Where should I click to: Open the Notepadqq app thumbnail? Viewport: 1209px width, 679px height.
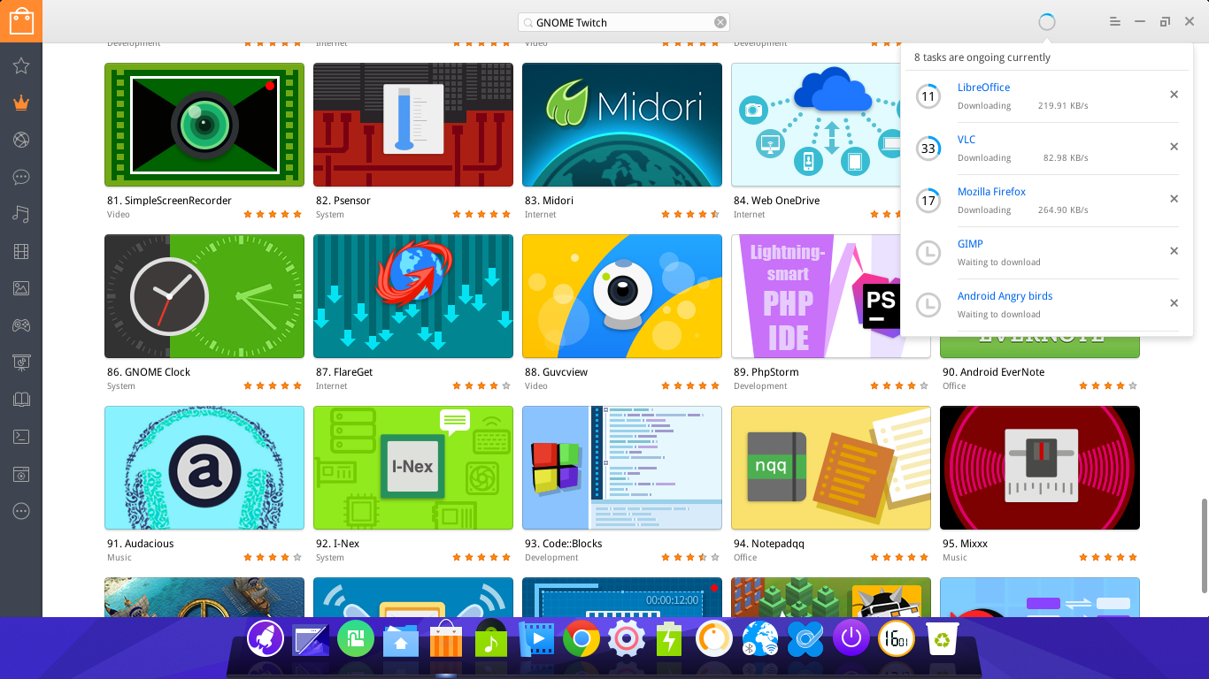click(831, 468)
